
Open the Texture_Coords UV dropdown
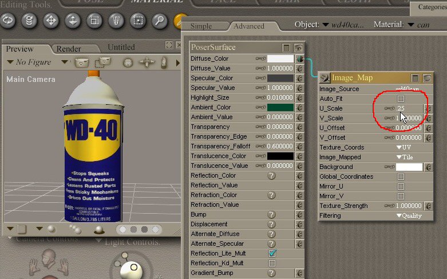403,147
